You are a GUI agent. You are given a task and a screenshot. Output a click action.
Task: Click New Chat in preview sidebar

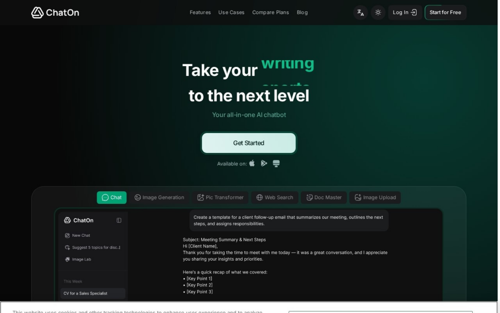point(78,235)
